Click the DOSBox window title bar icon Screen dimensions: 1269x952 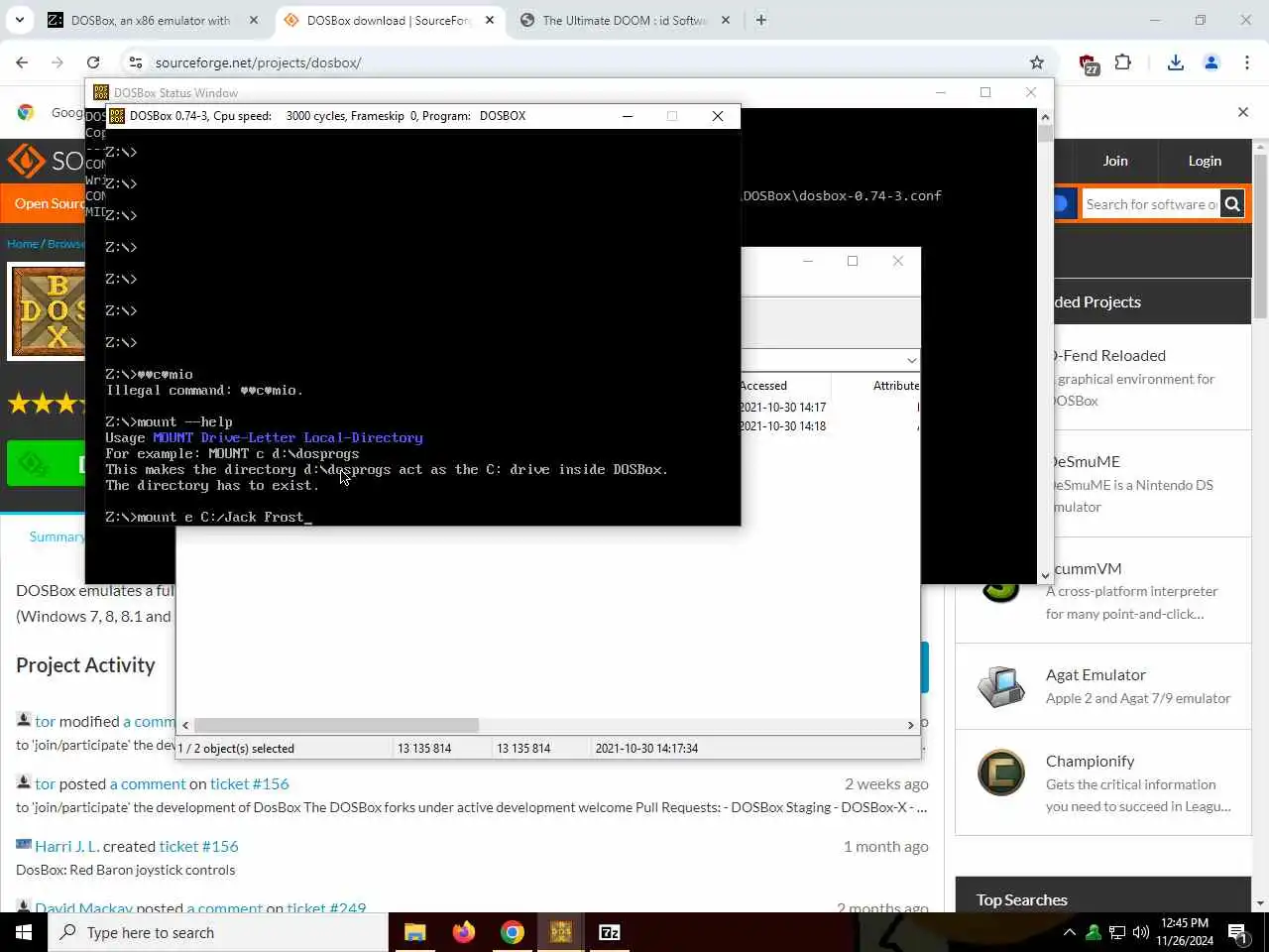coord(117,116)
